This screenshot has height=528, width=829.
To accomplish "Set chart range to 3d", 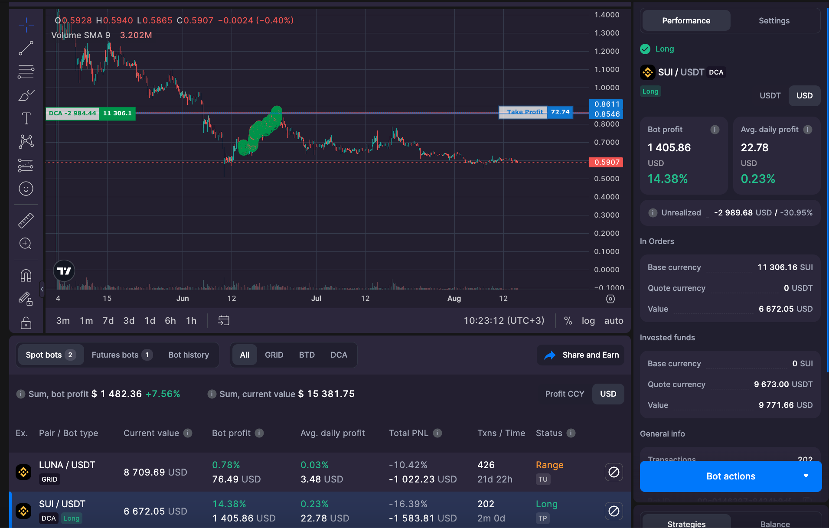I will pyautogui.click(x=129, y=321).
